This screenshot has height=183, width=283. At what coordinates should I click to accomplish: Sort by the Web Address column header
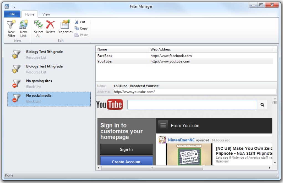(211, 49)
